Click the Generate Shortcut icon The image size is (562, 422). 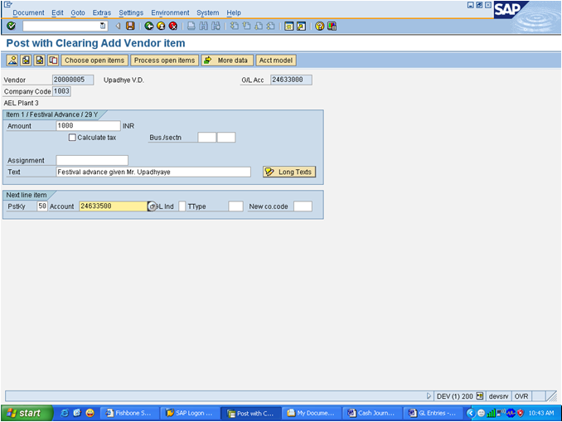[x=301, y=27]
